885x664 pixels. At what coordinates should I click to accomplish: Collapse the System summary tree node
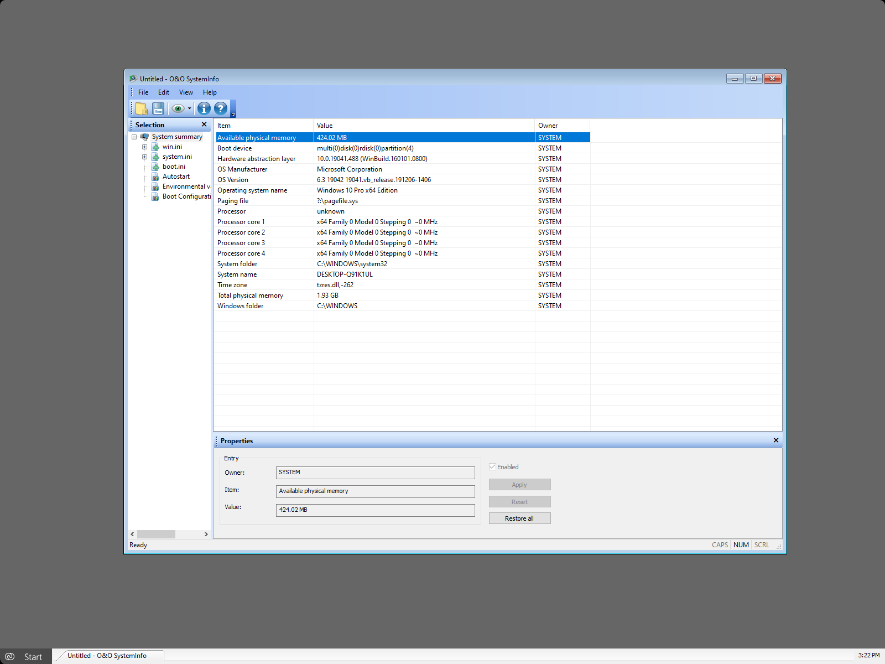click(x=134, y=137)
